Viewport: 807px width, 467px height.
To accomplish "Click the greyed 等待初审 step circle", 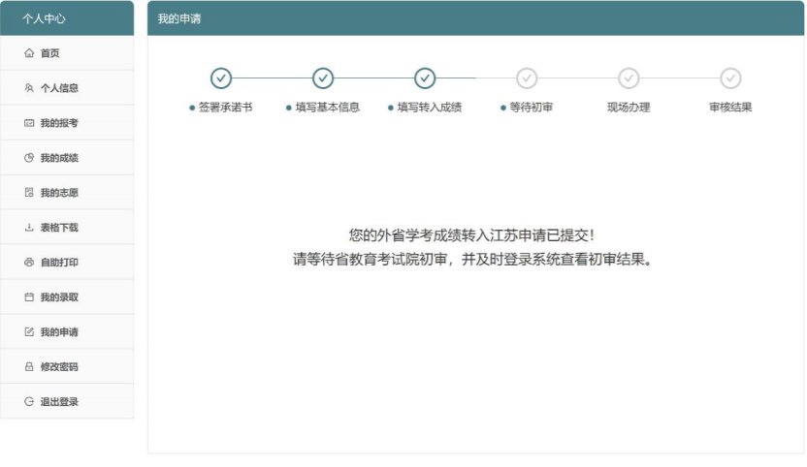I will pyautogui.click(x=527, y=78).
